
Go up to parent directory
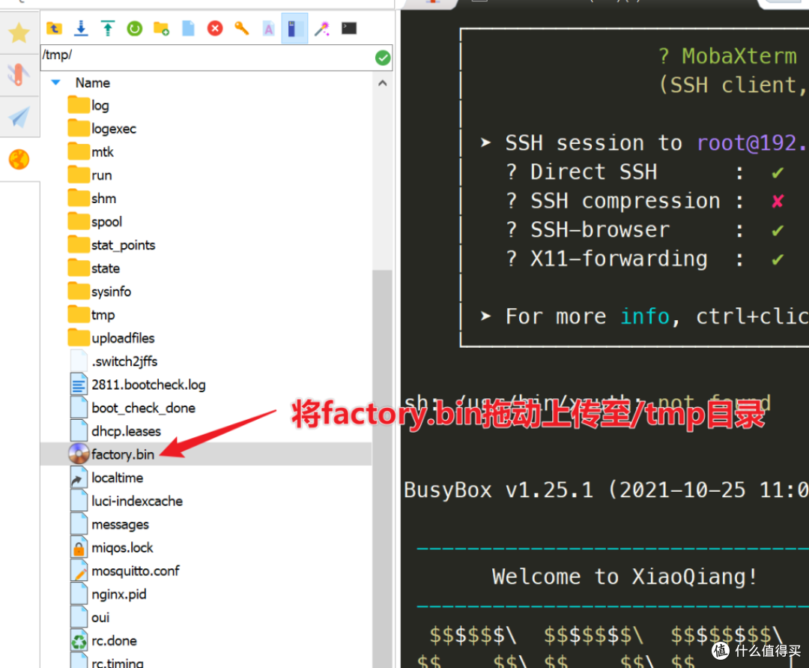54,28
